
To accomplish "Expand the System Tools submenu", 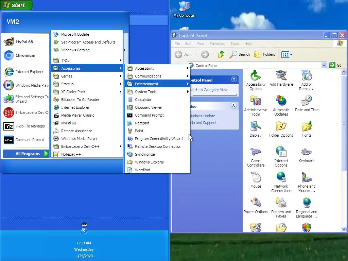I will point(158,92).
